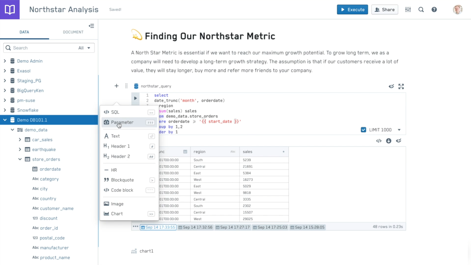Run the northstar_query play button
This screenshot has height=265, width=471.
135,98
